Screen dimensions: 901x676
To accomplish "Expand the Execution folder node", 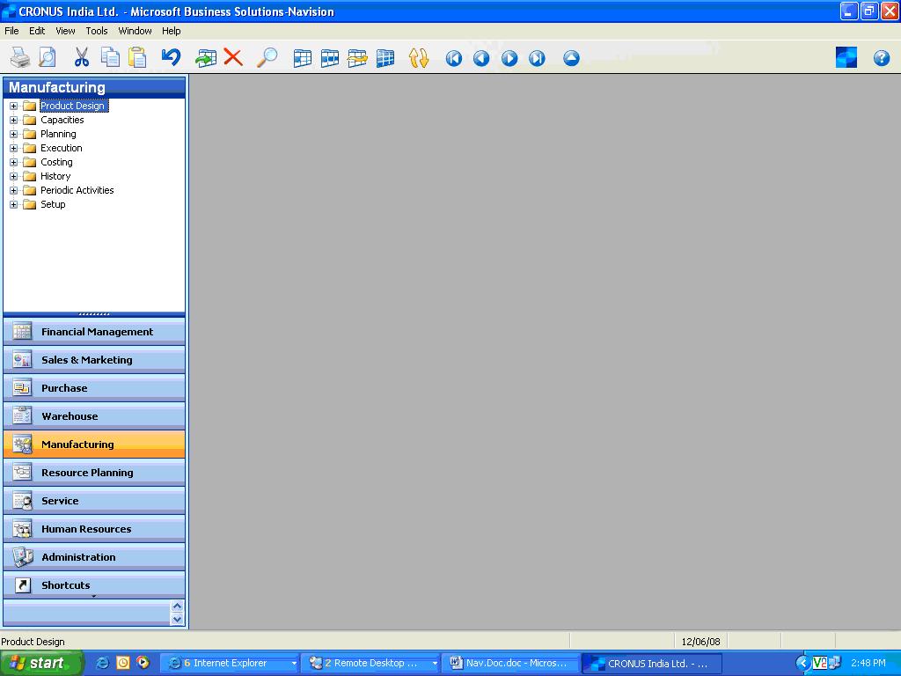I will pos(14,148).
